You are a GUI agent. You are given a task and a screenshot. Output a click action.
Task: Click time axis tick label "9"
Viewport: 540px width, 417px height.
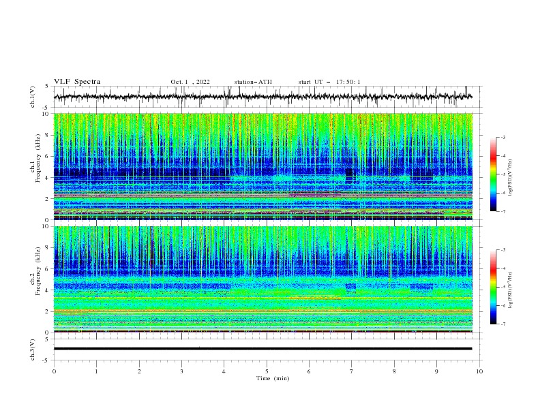[x=436, y=371]
